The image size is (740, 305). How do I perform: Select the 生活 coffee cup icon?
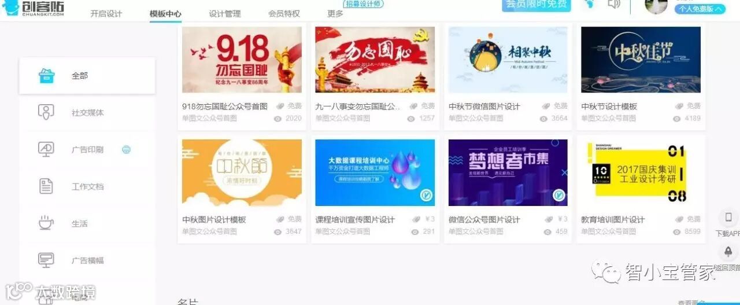click(x=46, y=223)
